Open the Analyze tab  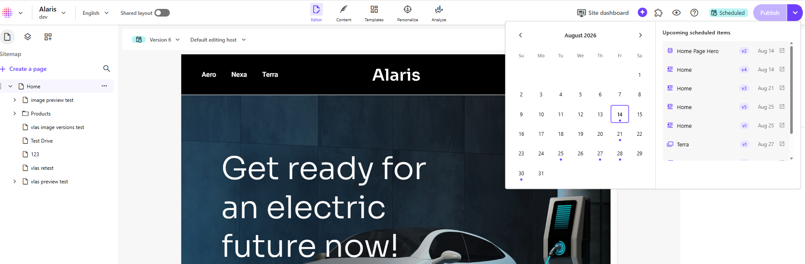point(439,13)
